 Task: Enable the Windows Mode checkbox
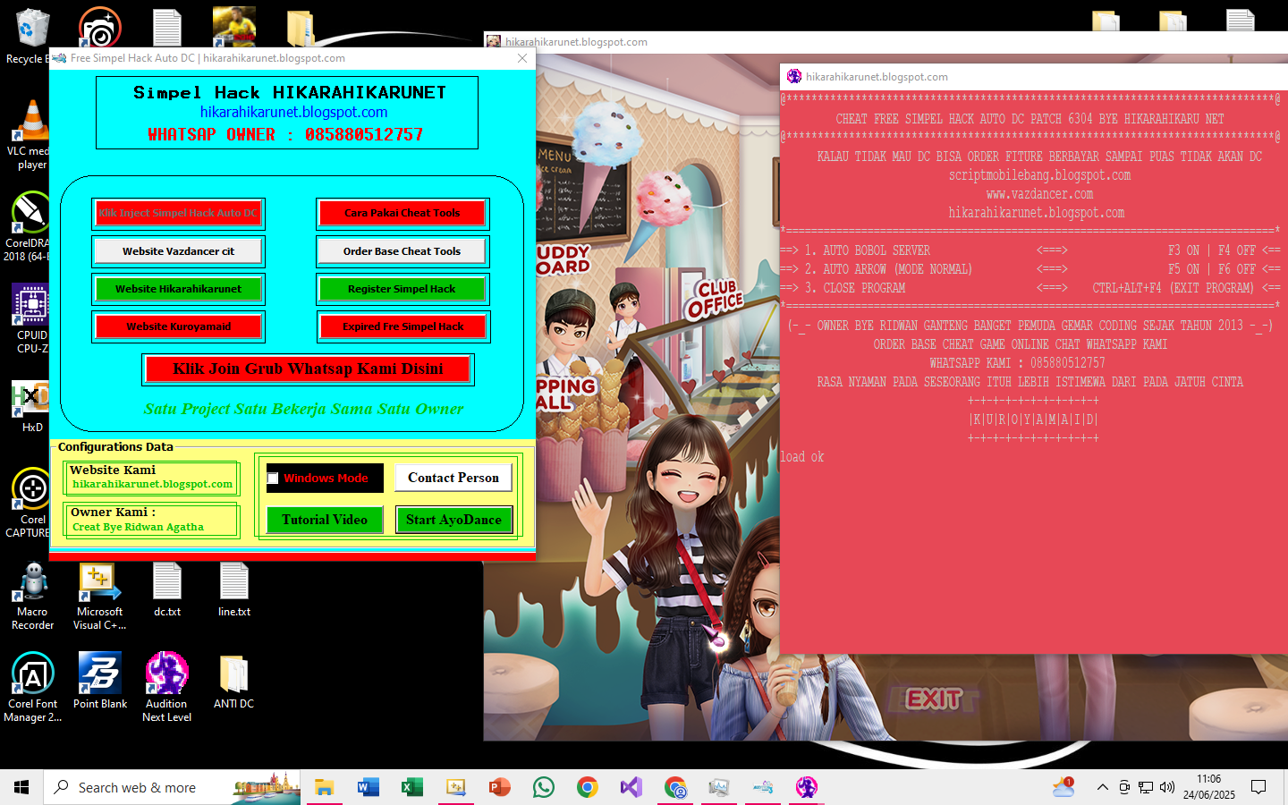coord(273,479)
